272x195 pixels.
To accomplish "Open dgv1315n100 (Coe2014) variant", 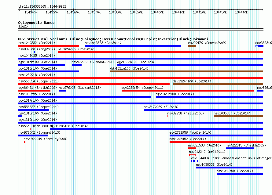I will point(38,62).
